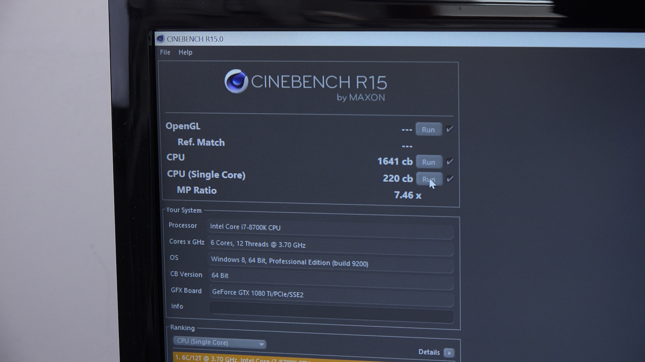Viewport: 645px width, 362px height.
Task: Toggle the CPU (Single Core) checkmark
Action: point(450,179)
